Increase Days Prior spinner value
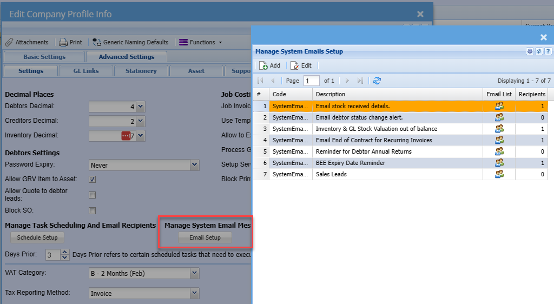Viewport: 554px width, 304px height. click(x=65, y=252)
